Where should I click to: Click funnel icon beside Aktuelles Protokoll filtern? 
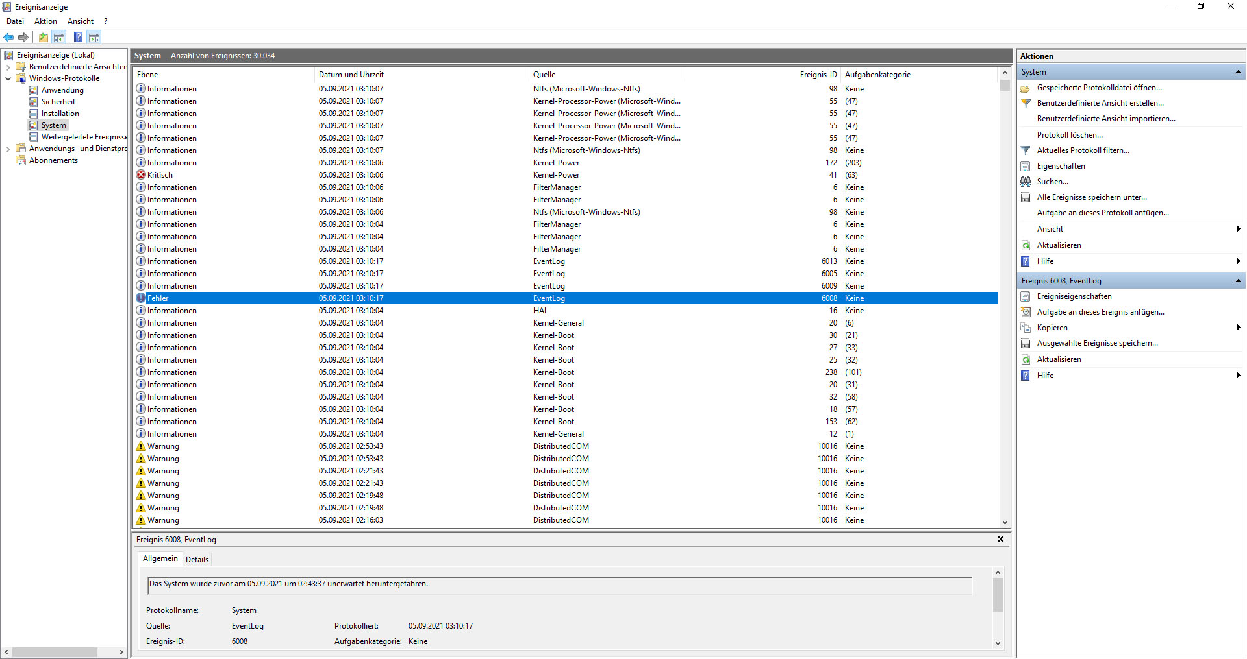coord(1026,150)
